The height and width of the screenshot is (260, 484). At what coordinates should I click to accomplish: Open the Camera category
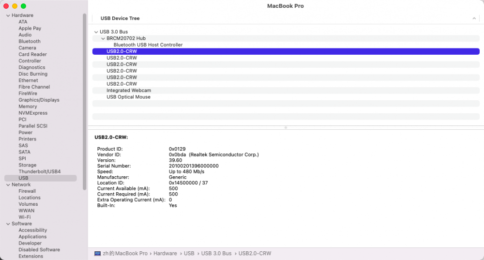(27, 48)
